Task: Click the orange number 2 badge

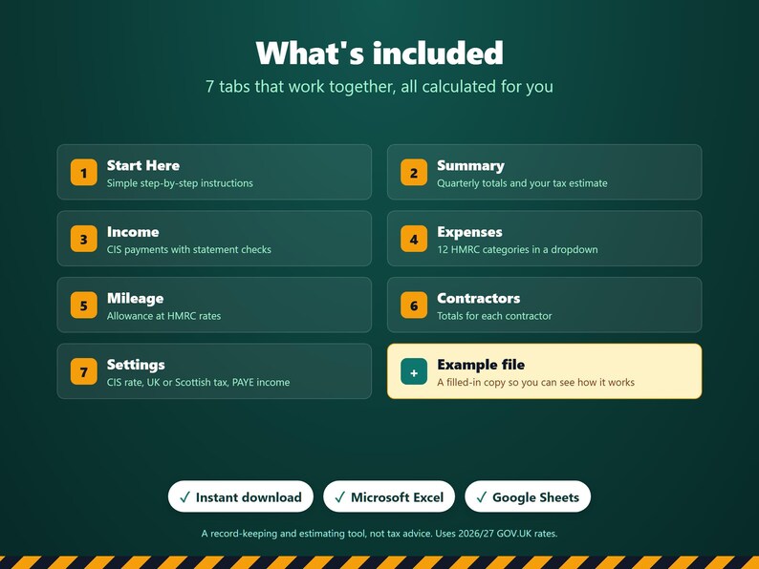Action: [x=414, y=173]
